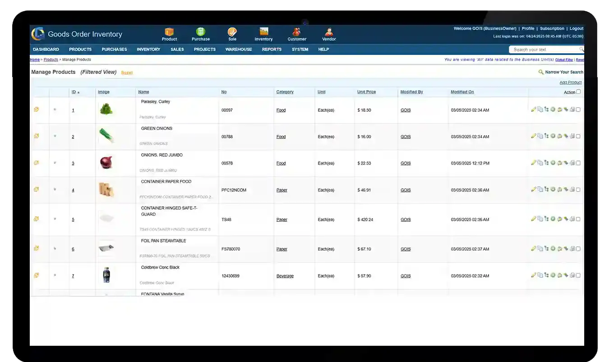Select the checkbox for Coldbrew Conc Black row
The image size is (609, 362).
578,275
